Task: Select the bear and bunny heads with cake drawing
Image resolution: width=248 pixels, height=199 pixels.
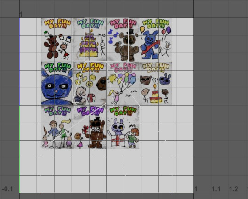Action: pyautogui.click(x=156, y=83)
